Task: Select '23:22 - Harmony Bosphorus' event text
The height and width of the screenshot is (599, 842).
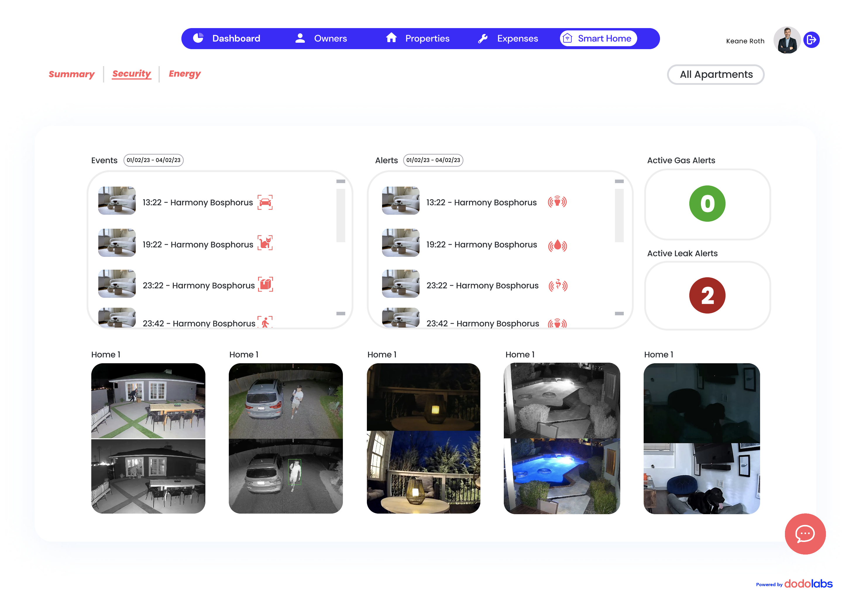Action: [x=199, y=285]
